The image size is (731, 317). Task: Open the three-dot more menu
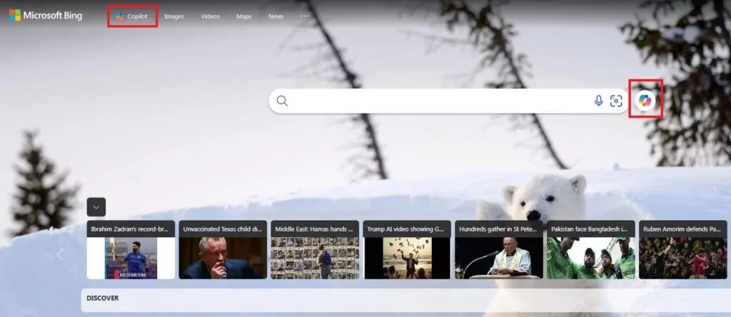click(304, 16)
